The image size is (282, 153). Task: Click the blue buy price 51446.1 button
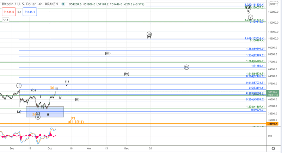pyautogui.click(x=29, y=12)
